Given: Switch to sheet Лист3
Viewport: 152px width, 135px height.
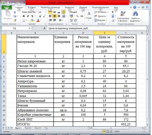Looking at the screenshot, I should click(38, 128).
